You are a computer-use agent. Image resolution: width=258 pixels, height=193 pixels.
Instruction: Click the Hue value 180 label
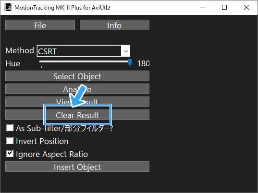click(x=144, y=64)
